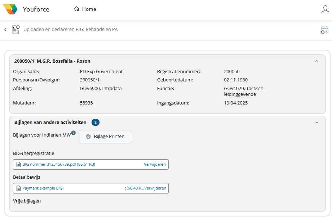Viewport: 332px width, 218px height.
Task: Collapse Bijlagen van andere activiteiten section
Action: click(317, 123)
